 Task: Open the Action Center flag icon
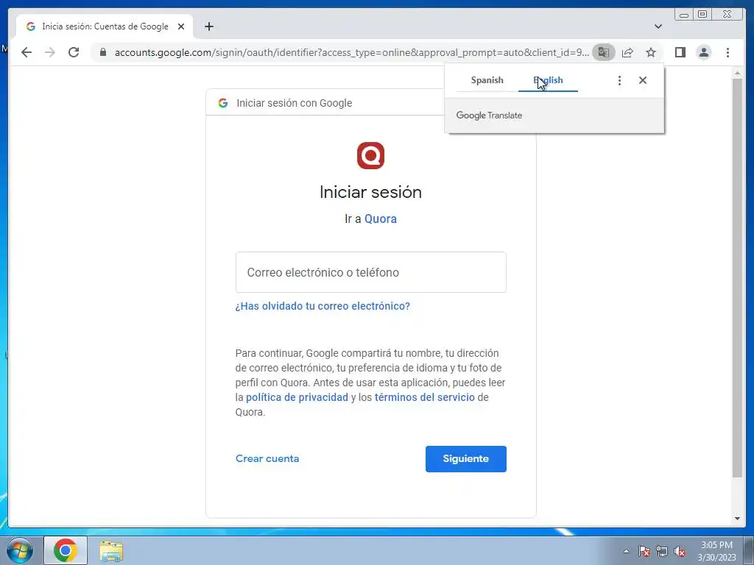point(644,551)
